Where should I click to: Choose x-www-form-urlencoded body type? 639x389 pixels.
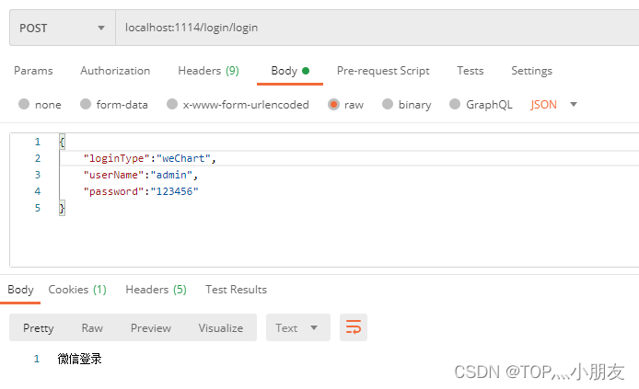point(172,105)
